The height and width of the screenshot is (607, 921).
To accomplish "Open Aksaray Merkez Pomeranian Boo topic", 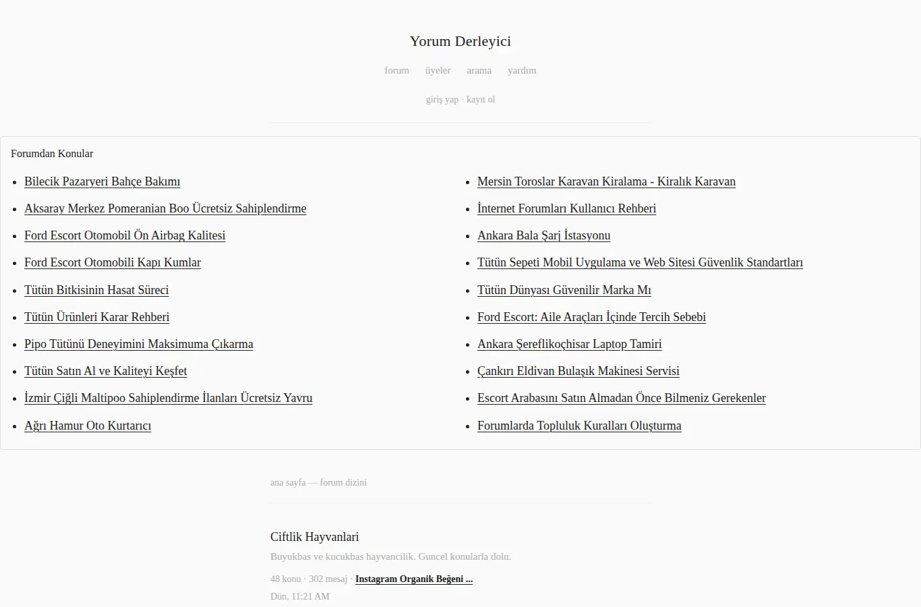I will (x=165, y=208).
